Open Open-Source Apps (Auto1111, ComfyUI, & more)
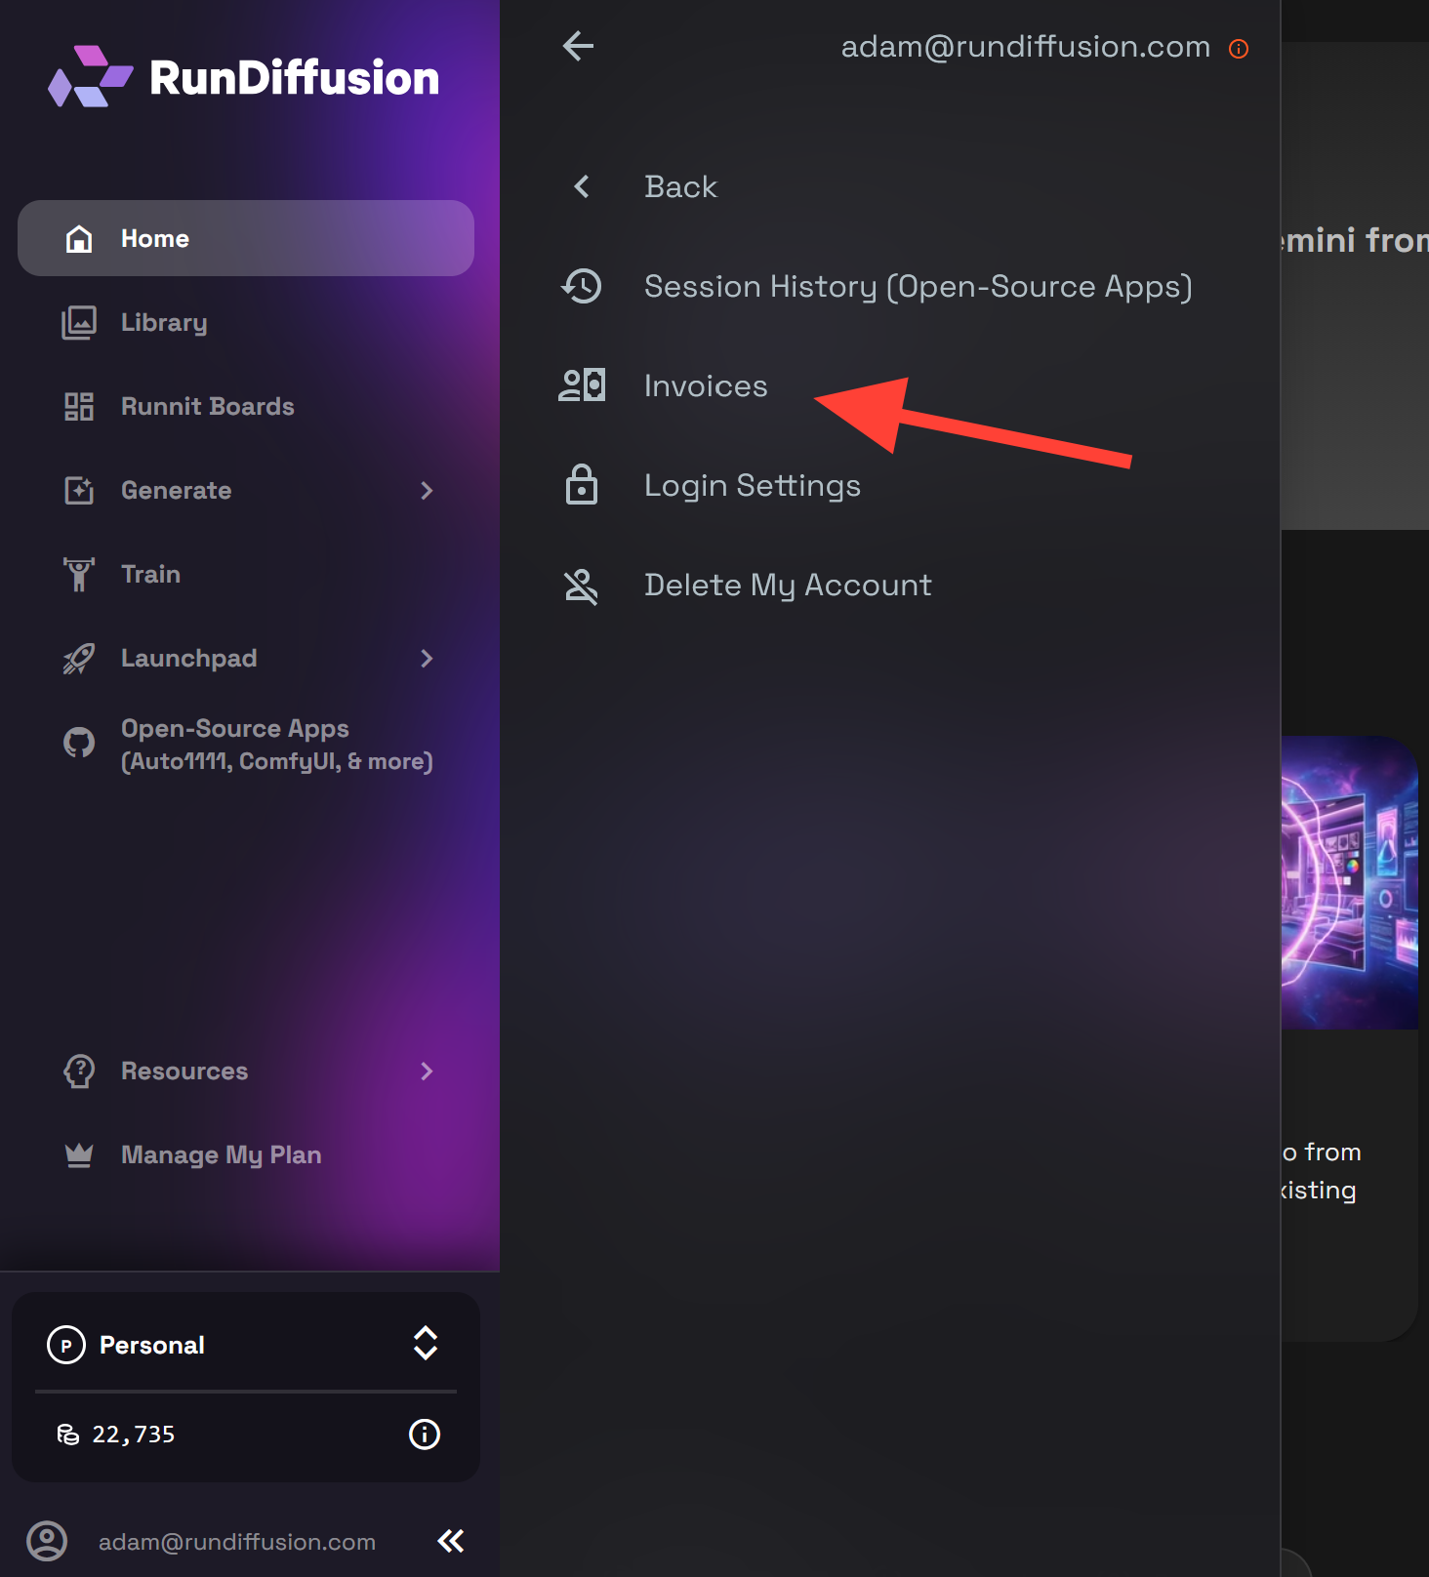1429x1577 pixels. [246, 745]
